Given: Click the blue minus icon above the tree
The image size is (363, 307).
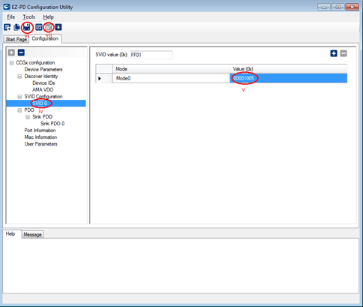Looking at the screenshot, I should tap(21, 53).
